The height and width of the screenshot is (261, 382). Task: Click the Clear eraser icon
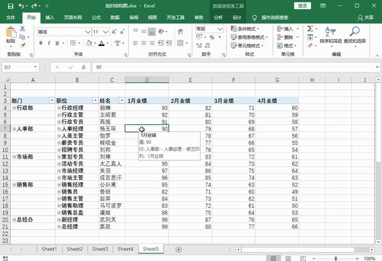pyautogui.click(x=310, y=45)
